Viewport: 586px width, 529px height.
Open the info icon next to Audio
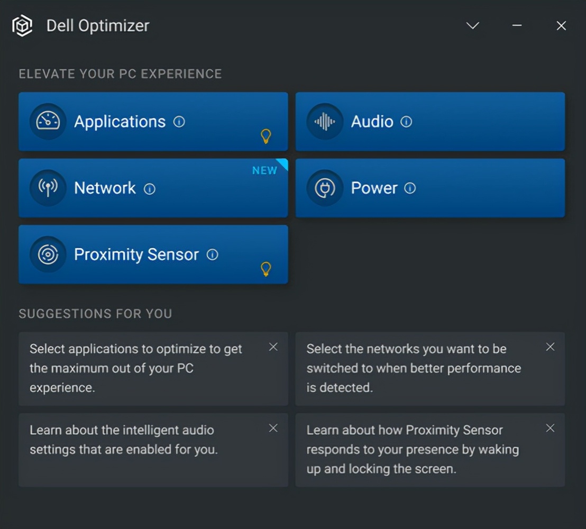click(406, 122)
